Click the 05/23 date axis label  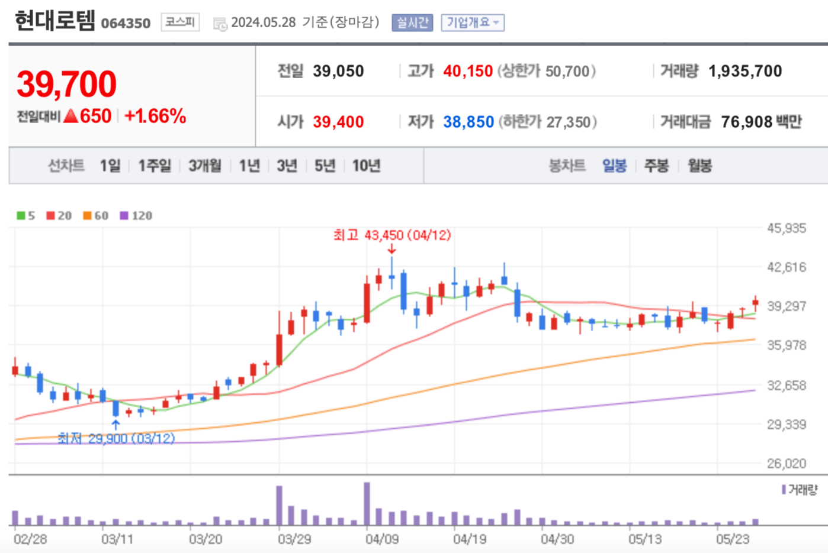733,539
